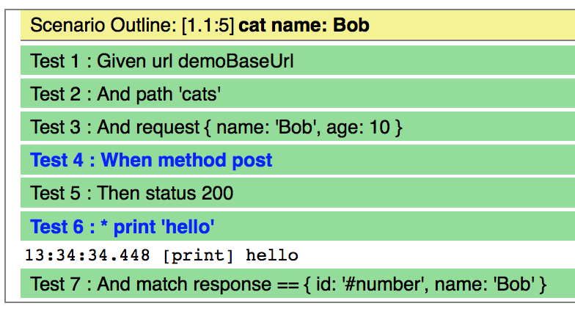575x317 pixels.
Task: Click the 'cats' path value in Test 2
Action: pos(199,94)
